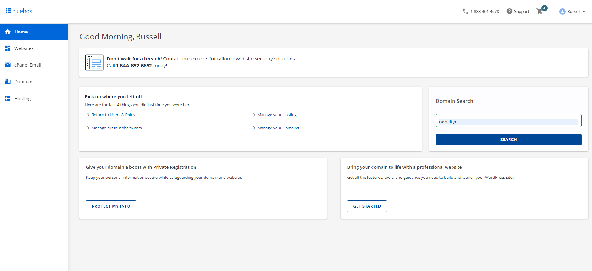
Task: Click chevron beside Manage your Hosting
Action: [x=254, y=115]
